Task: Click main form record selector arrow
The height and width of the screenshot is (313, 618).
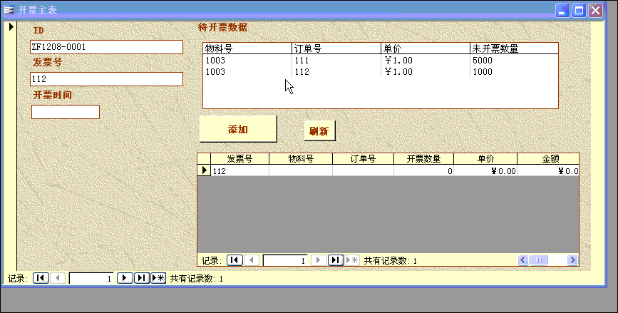Action: pyautogui.click(x=11, y=26)
